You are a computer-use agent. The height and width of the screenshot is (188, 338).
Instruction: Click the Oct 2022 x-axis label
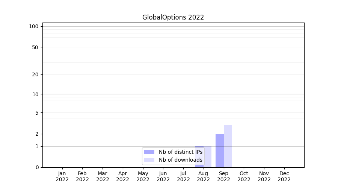(x=244, y=176)
